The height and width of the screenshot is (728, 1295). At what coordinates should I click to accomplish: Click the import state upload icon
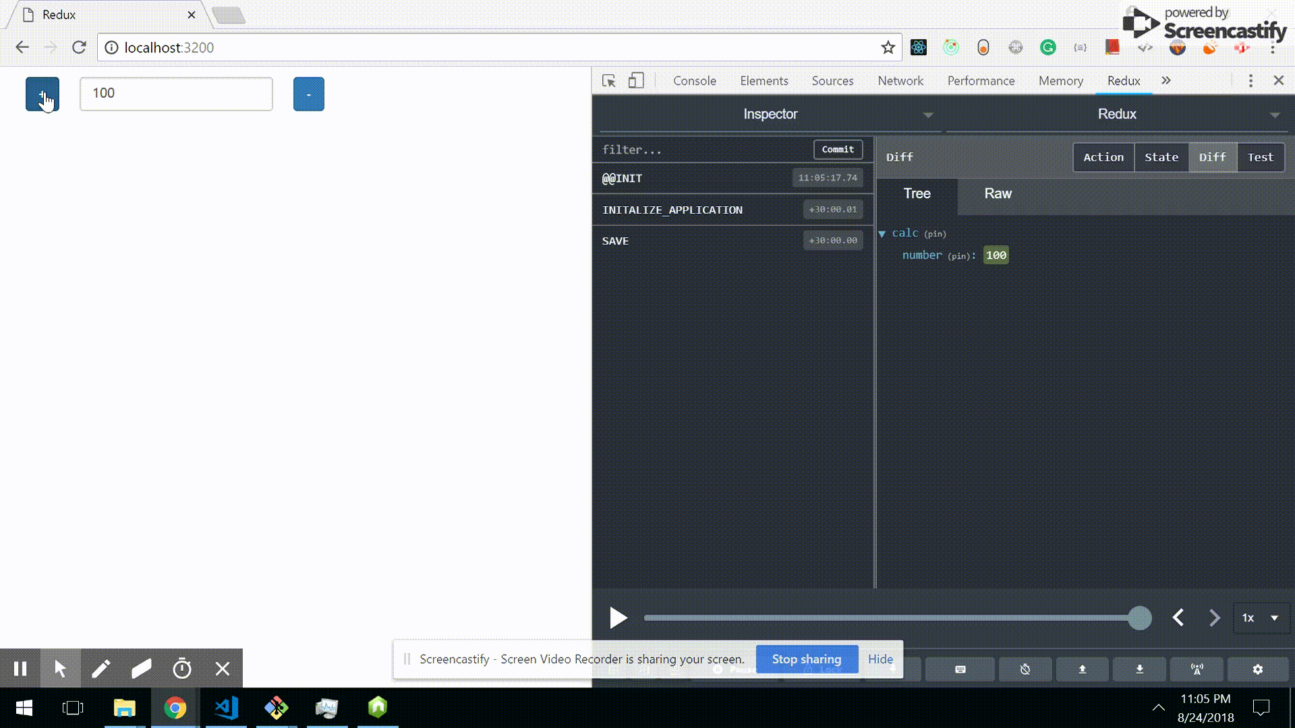pos(1082,669)
